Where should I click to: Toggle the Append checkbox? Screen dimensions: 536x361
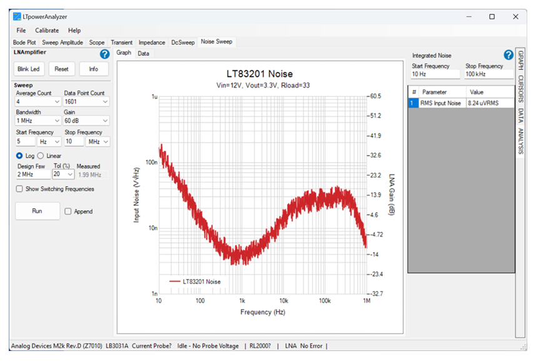[68, 211]
